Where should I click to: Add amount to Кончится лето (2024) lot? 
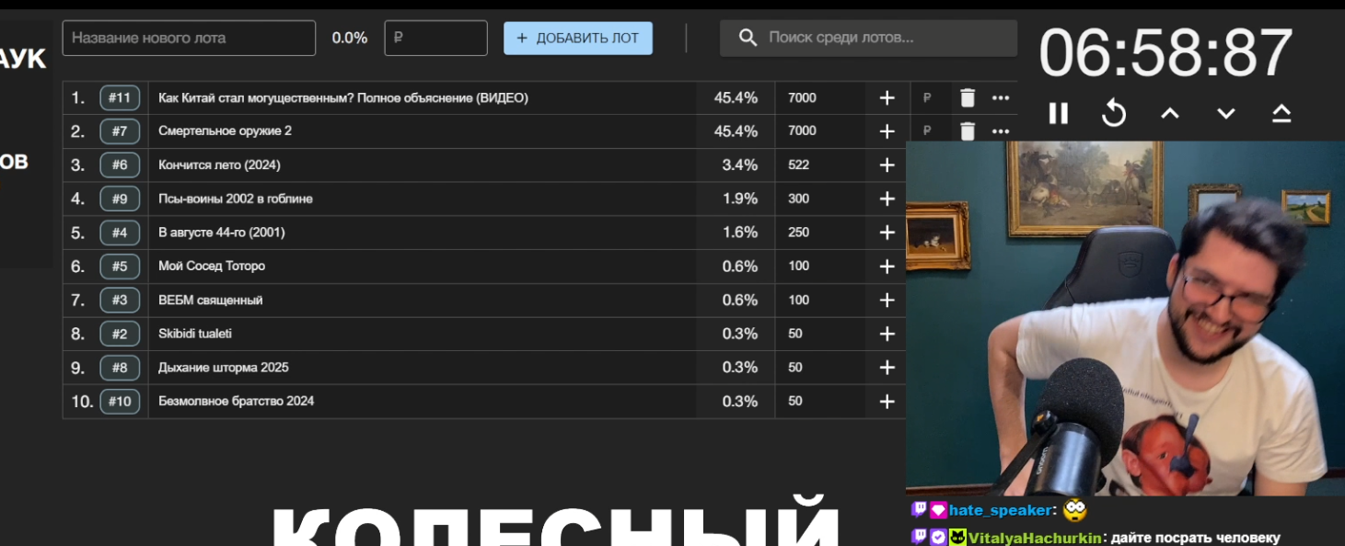coord(887,165)
